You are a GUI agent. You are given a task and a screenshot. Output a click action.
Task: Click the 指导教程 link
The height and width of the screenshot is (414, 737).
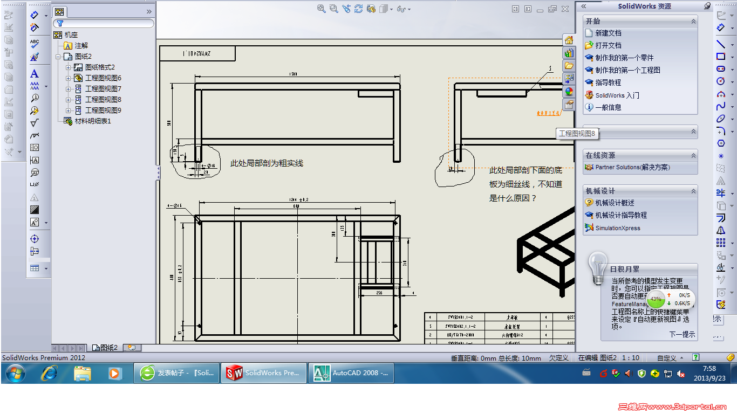(608, 83)
